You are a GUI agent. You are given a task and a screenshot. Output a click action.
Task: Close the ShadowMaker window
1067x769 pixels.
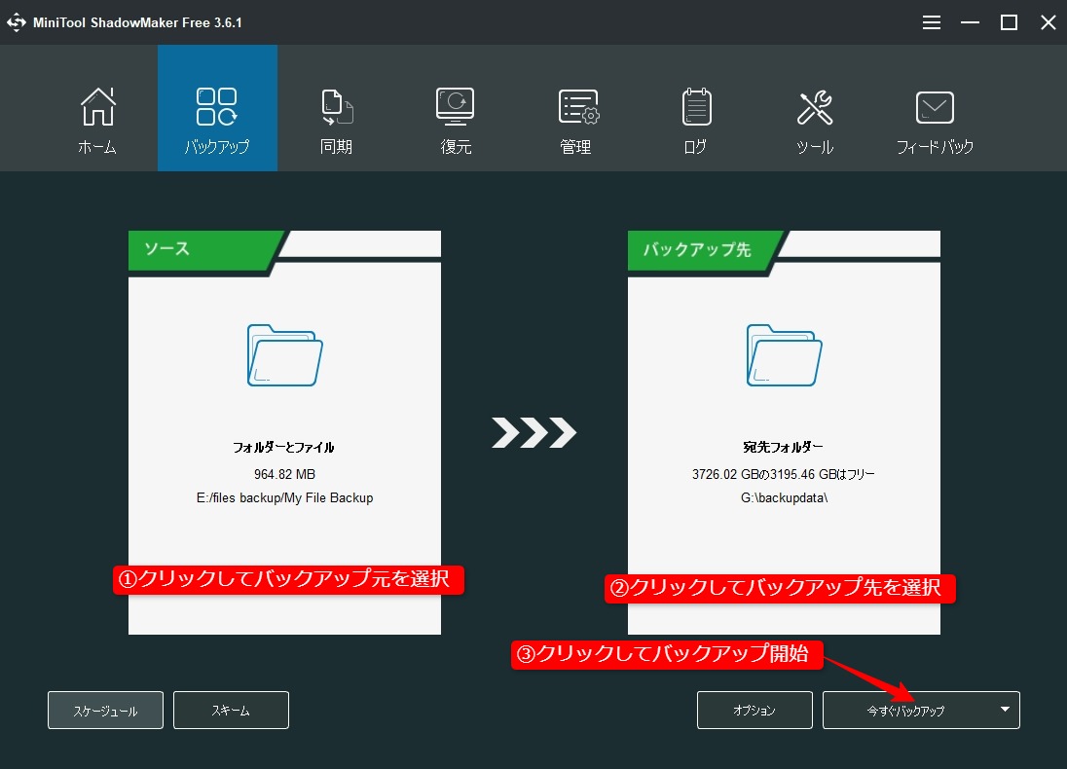[1048, 22]
